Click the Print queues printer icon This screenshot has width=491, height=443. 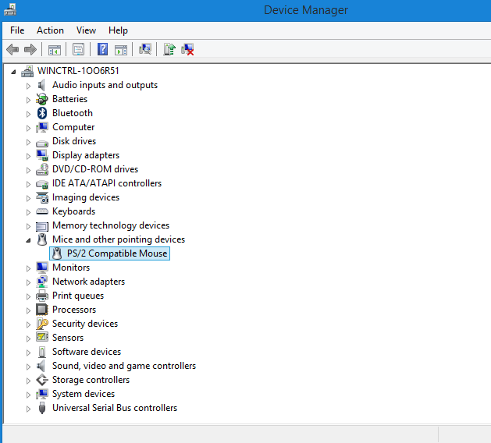[42, 296]
